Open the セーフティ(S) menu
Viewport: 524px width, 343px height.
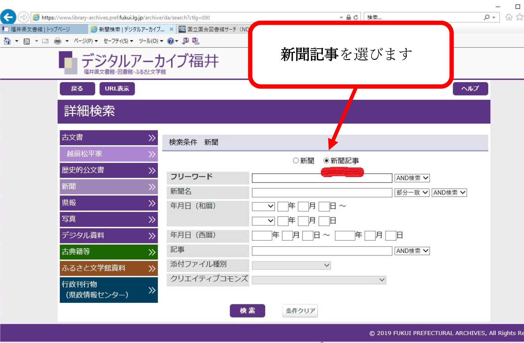click(x=118, y=41)
